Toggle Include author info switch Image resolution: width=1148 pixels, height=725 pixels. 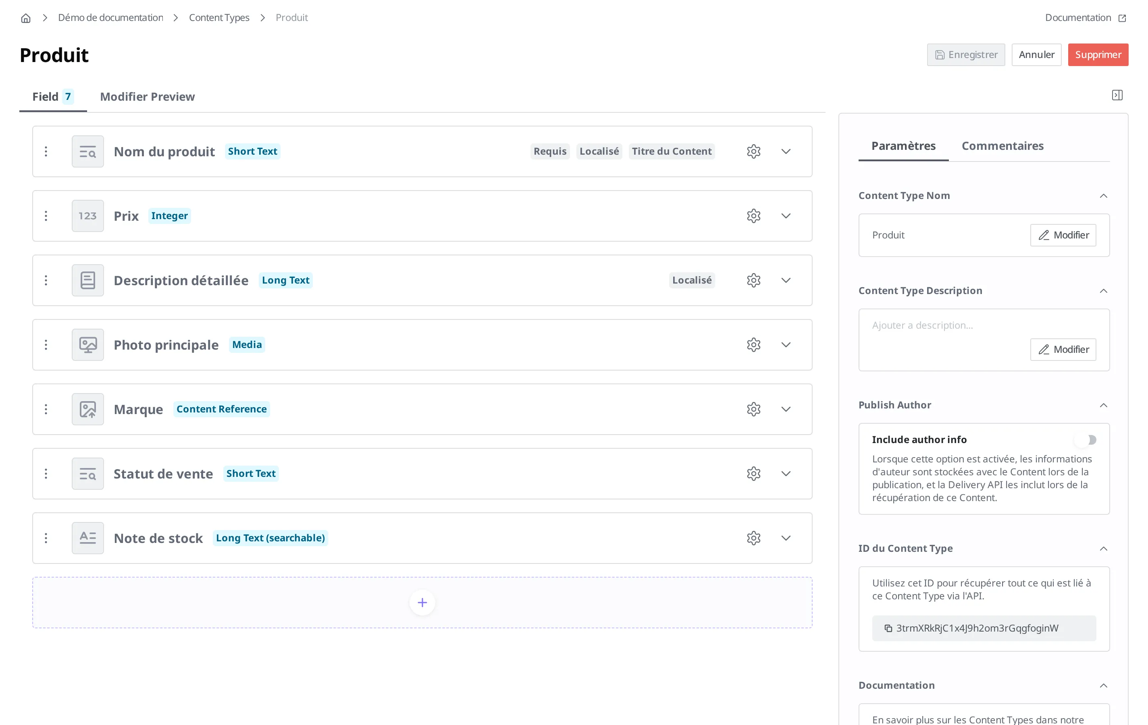tap(1086, 440)
